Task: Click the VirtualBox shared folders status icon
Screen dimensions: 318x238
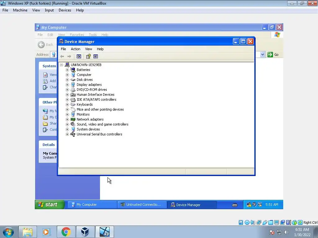Action: pos(270,223)
